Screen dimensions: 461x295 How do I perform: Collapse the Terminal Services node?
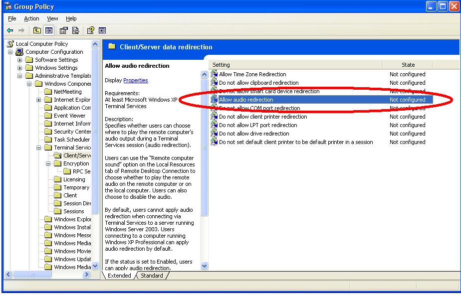[x=38, y=147]
